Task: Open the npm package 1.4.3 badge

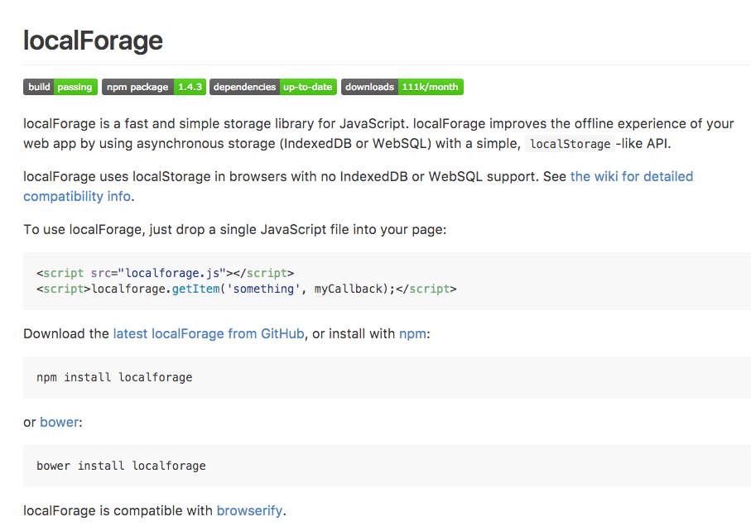Action: coord(154,87)
